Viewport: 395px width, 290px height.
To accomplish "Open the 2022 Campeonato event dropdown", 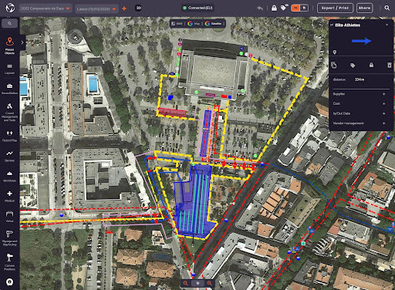I will click(x=46, y=8).
